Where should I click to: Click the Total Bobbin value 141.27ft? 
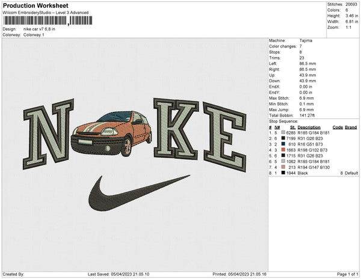(307, 115)
